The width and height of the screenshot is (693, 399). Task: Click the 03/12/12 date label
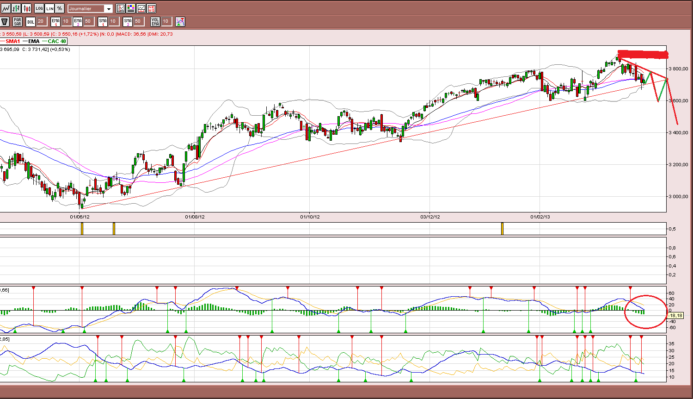(x=430, y=216)
